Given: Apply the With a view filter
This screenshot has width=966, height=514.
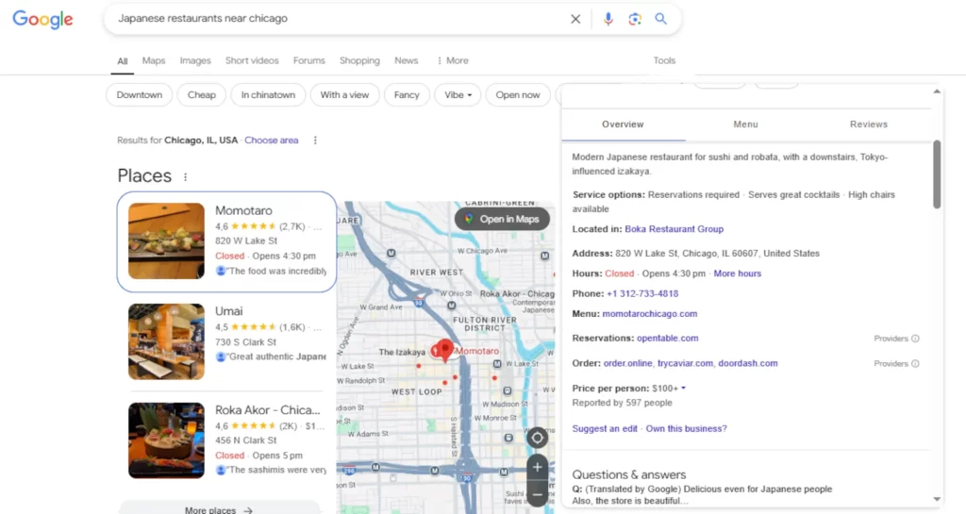Looking at the screenshot, I should (x=344, y=95).
